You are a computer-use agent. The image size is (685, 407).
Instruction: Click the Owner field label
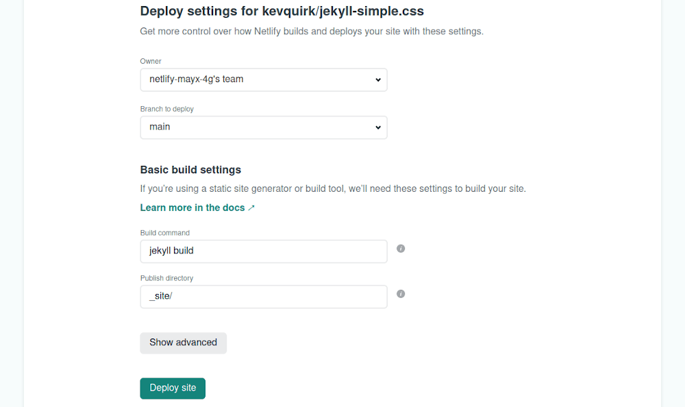point(150,61)
